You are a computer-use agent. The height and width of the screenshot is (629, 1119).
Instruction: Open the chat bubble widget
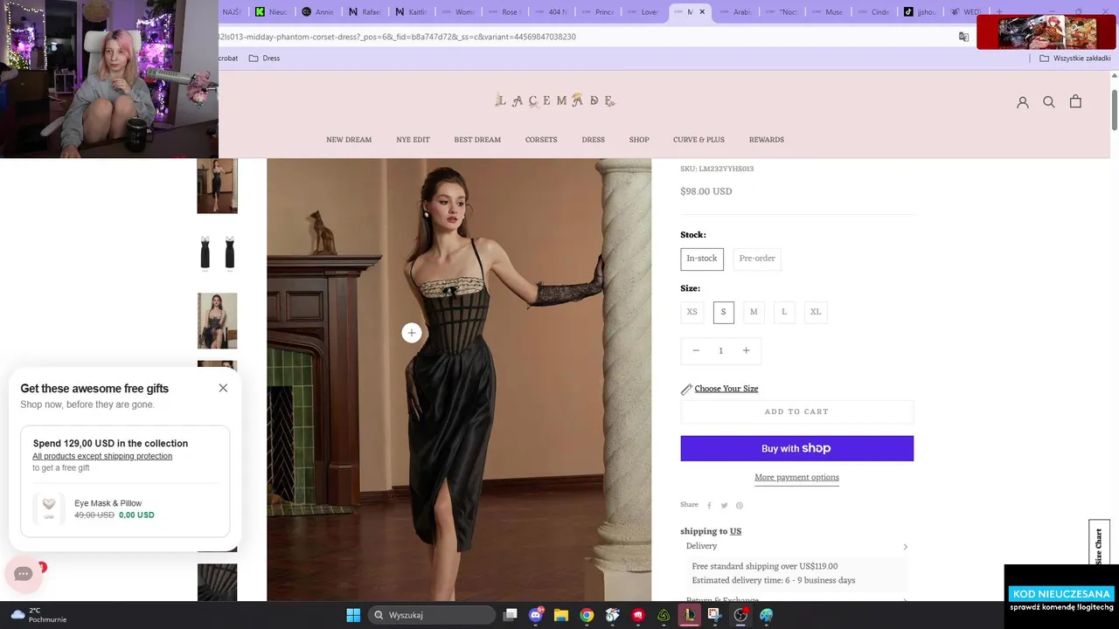[24, 574]
